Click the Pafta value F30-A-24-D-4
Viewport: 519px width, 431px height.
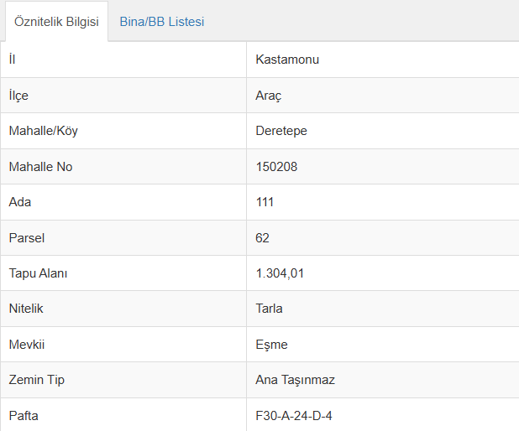point(294,416)
